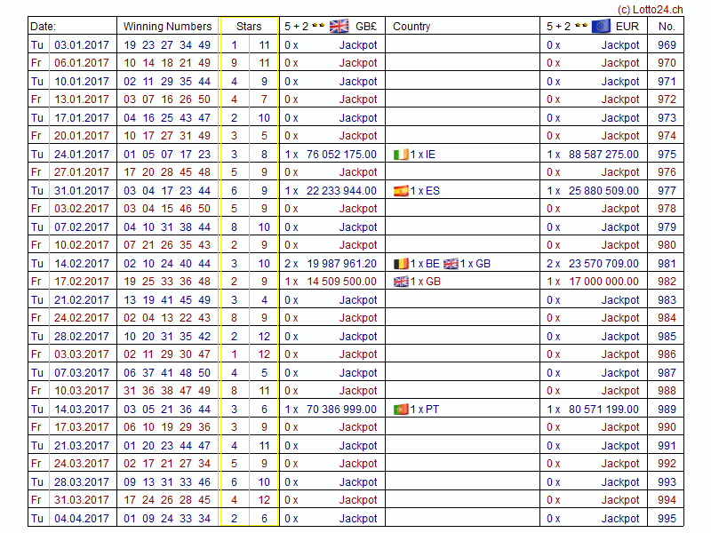Click the Stars column header

tap(249, 27)
